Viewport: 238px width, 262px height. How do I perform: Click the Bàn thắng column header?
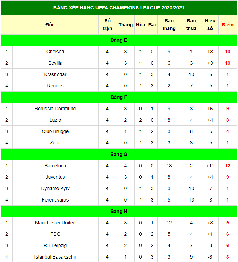tap(169, 25)
